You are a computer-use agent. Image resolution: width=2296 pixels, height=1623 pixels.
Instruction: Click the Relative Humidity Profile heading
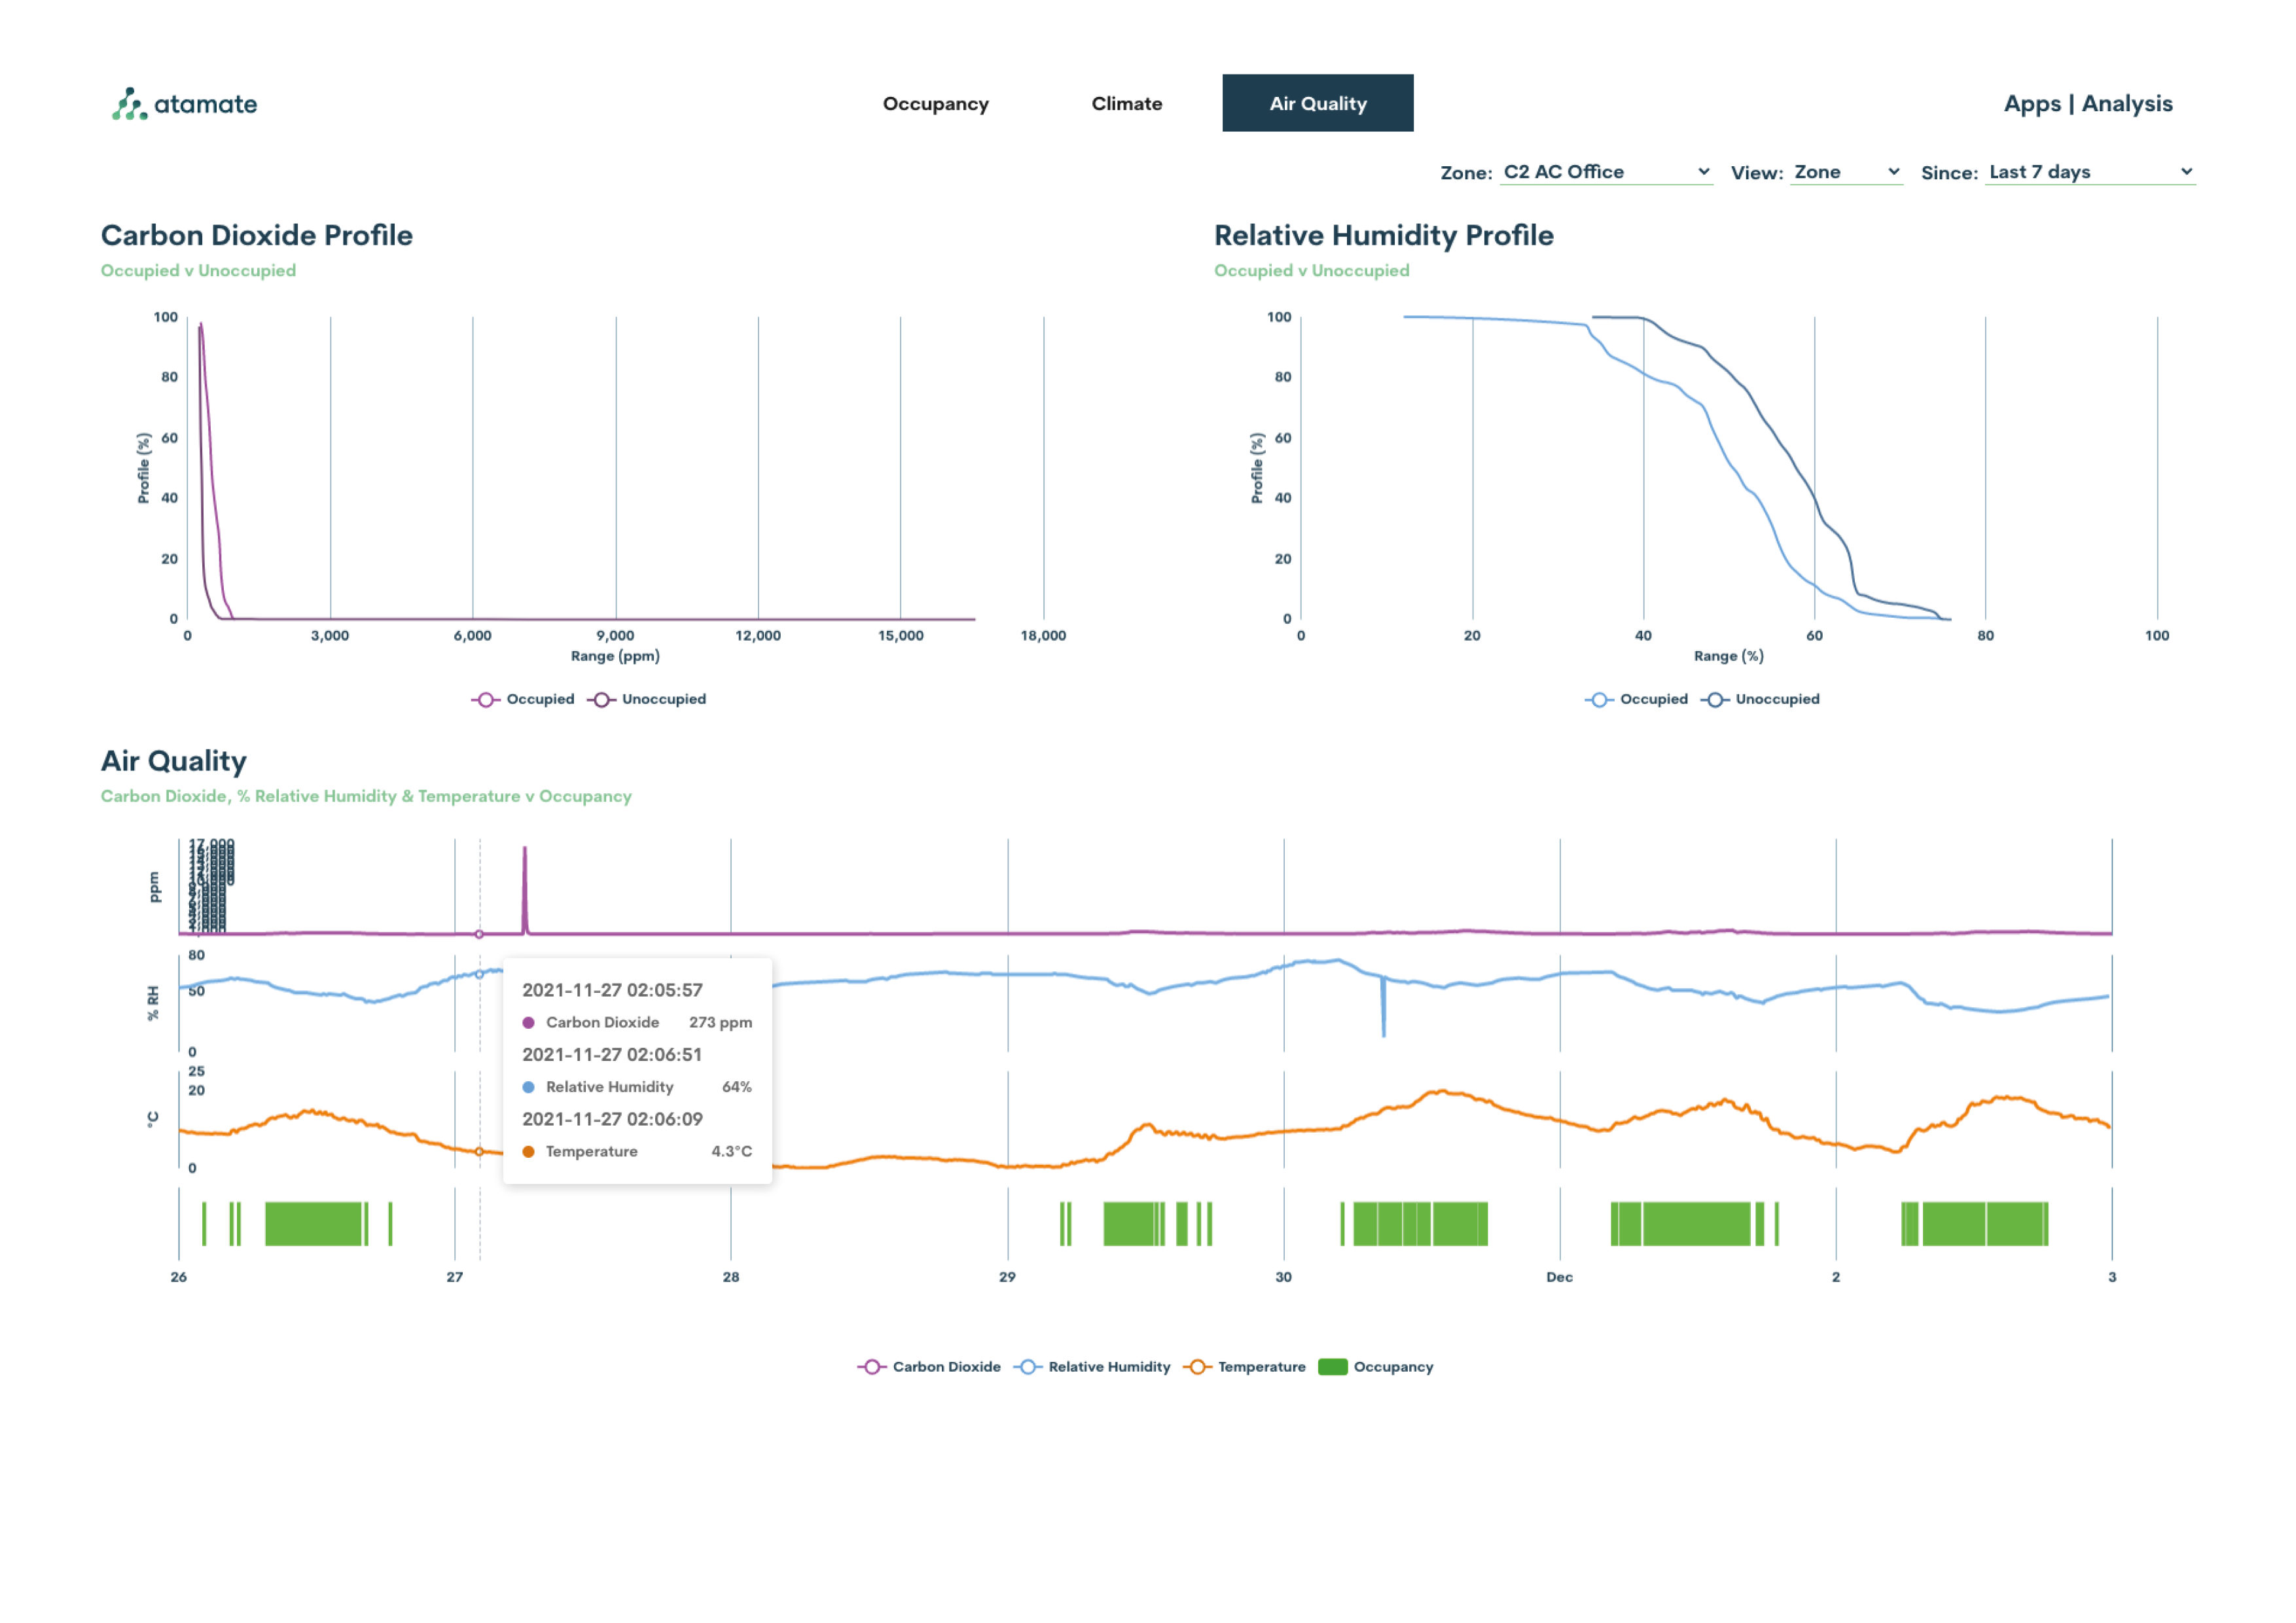(x=1384, y=236)
